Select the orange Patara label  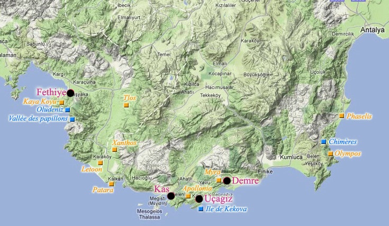point(103,190)
